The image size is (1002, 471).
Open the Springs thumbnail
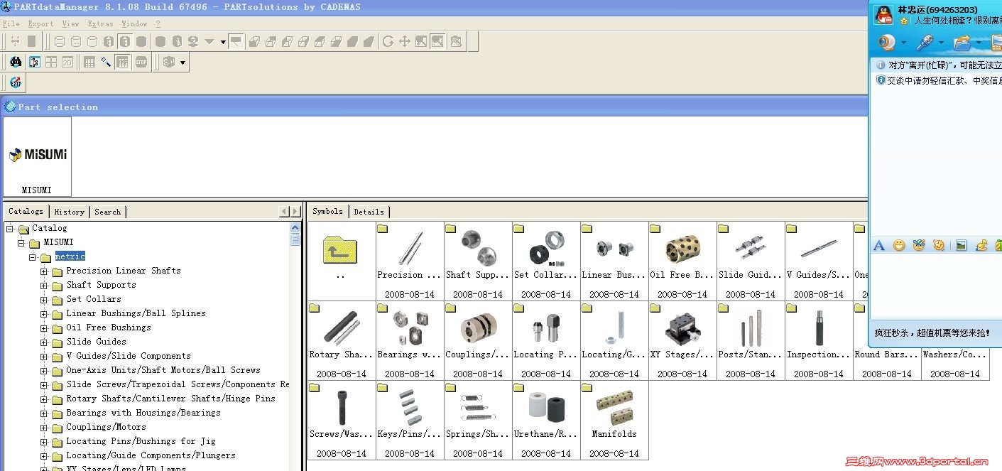pos(478,420)
